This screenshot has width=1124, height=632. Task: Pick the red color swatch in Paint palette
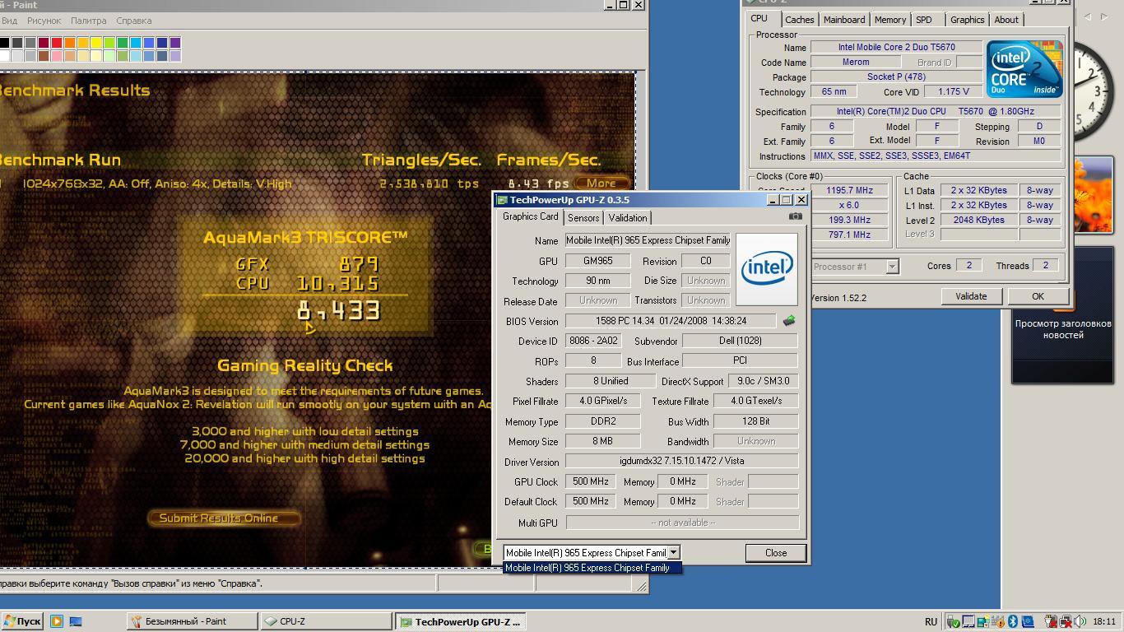click(57, 43)
